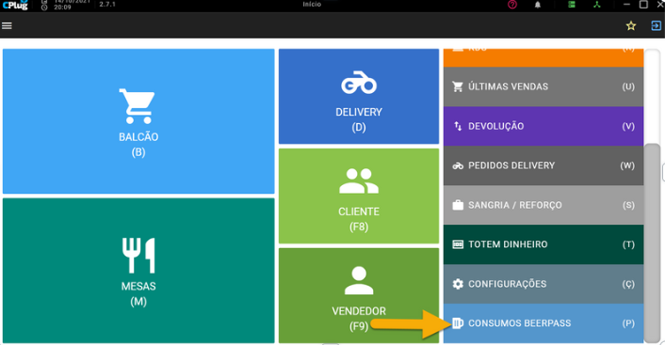Open Configurações gear entry
665x345 pixels.
click(543, 284)
